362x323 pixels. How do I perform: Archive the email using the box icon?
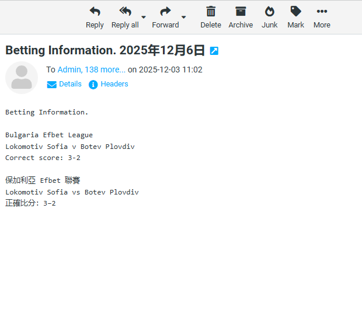[x=241, y=12]
